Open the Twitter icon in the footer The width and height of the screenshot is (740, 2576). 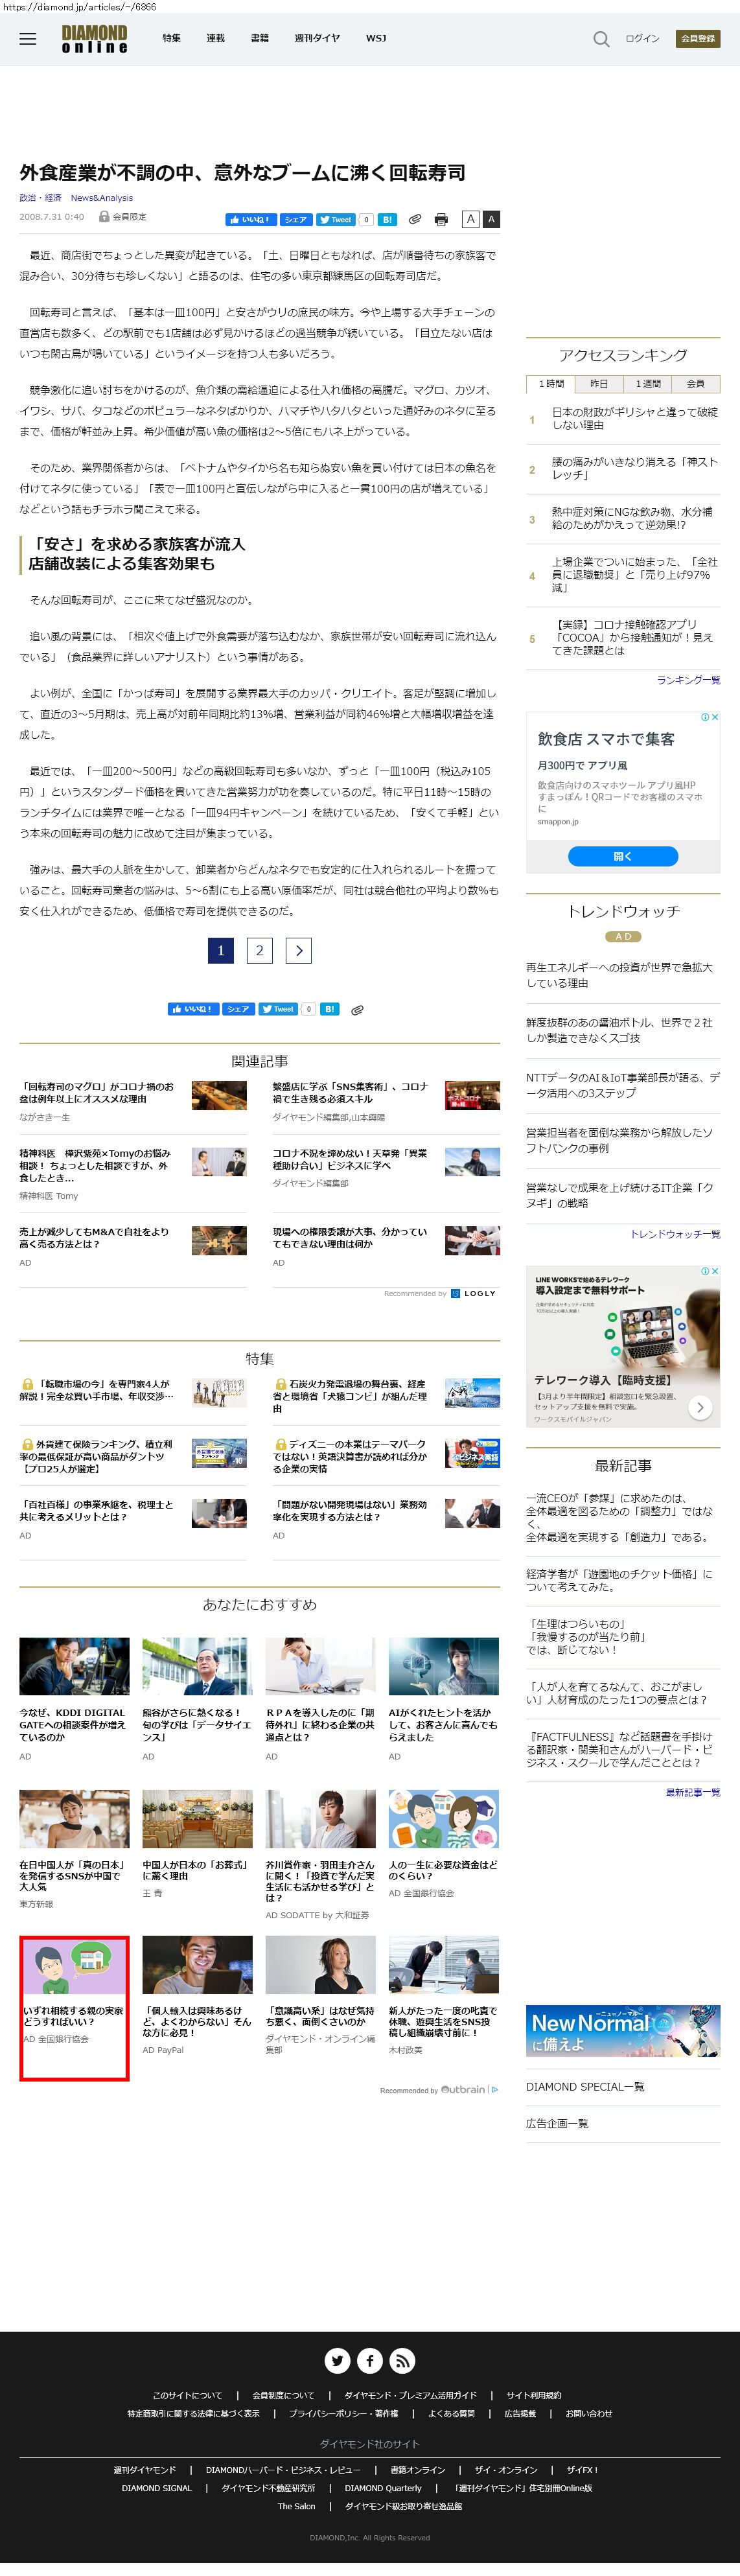tap(337, 2360)
